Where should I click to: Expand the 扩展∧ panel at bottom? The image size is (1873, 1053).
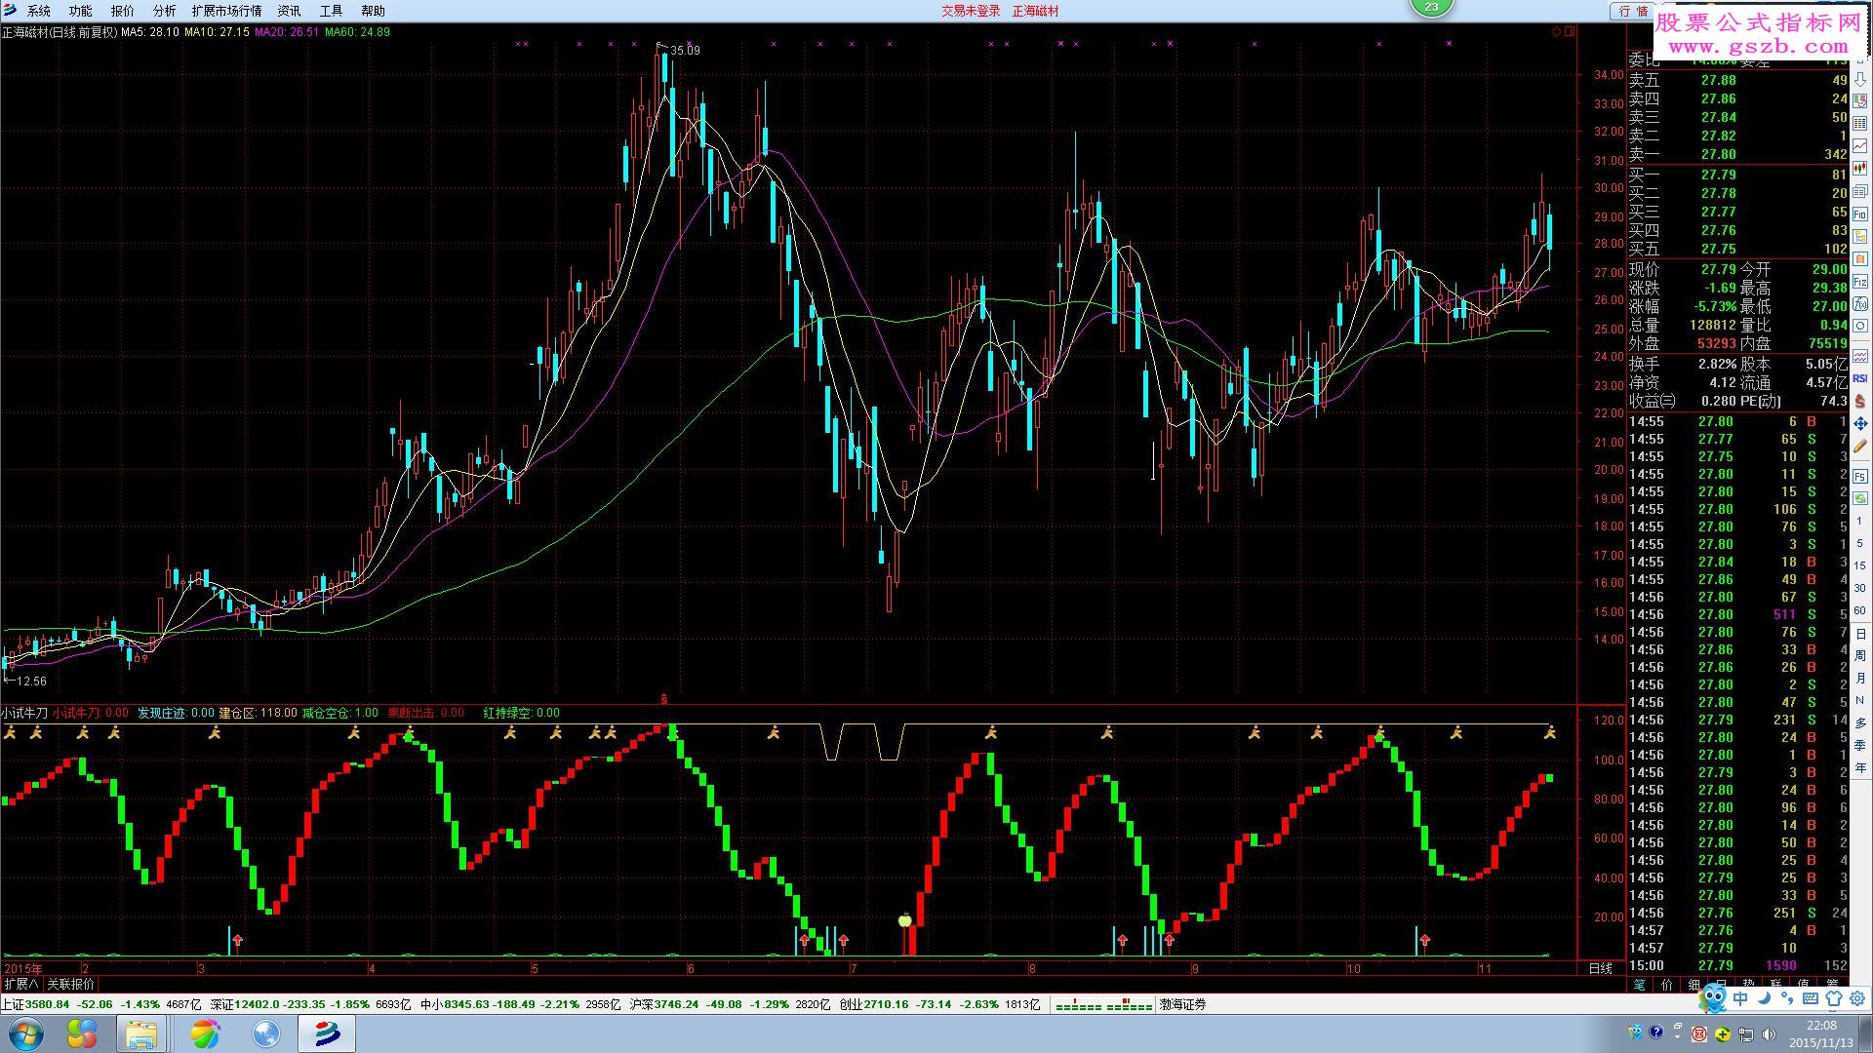pos(21,985)
